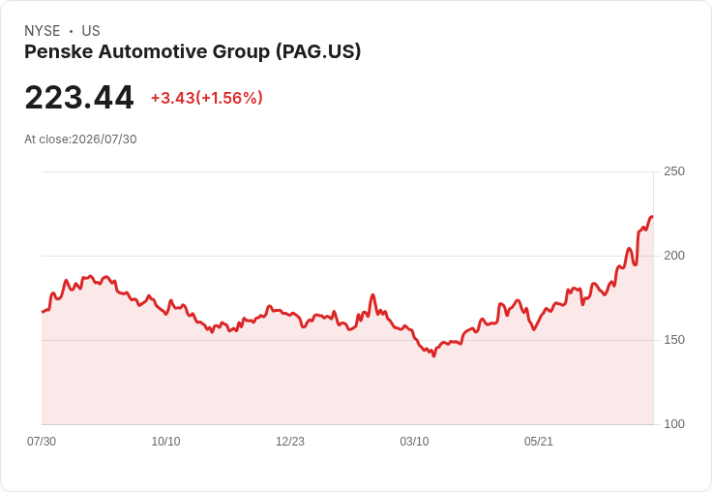Select the NYSE exchange label
Screen dimensions: 712x492
tap(43, 31)
